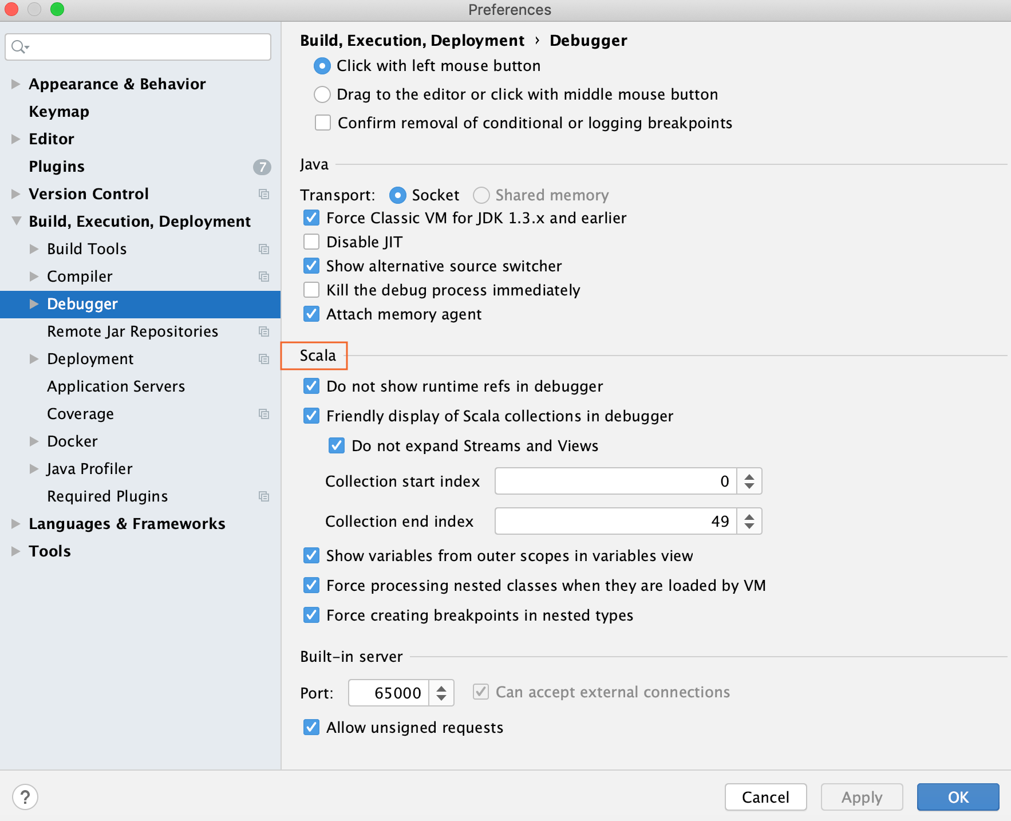The height and width of the screenshot is (821, 1011).
Task: Open Keymap settings page
Action: [x=59, y=112]
